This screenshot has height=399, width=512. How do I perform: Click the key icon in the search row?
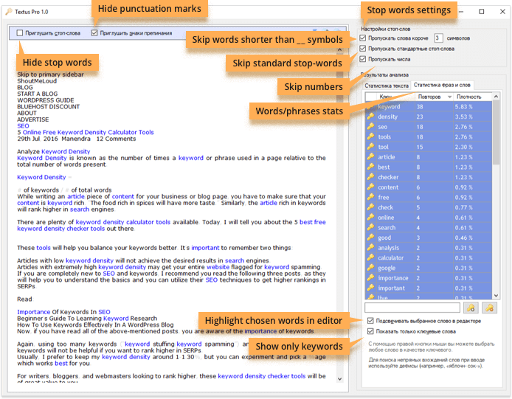tap(370, 228)
